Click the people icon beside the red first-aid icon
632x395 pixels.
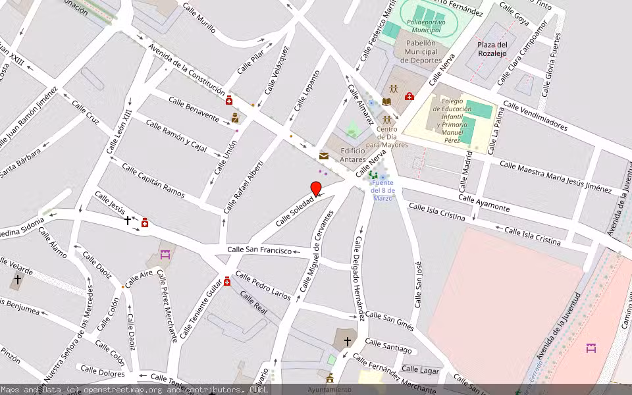[394, 88]
